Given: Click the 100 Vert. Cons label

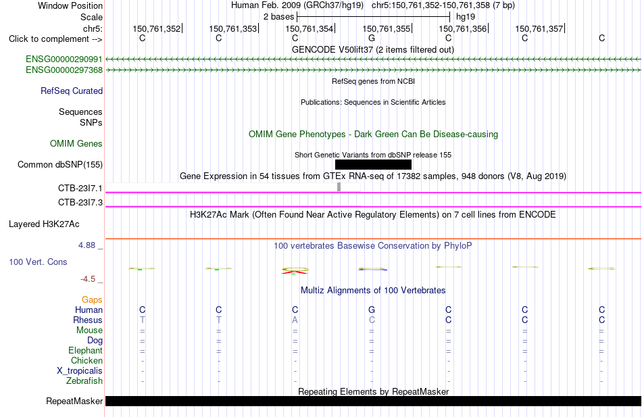Looking at the screenshot, I should tap(38, 262).
